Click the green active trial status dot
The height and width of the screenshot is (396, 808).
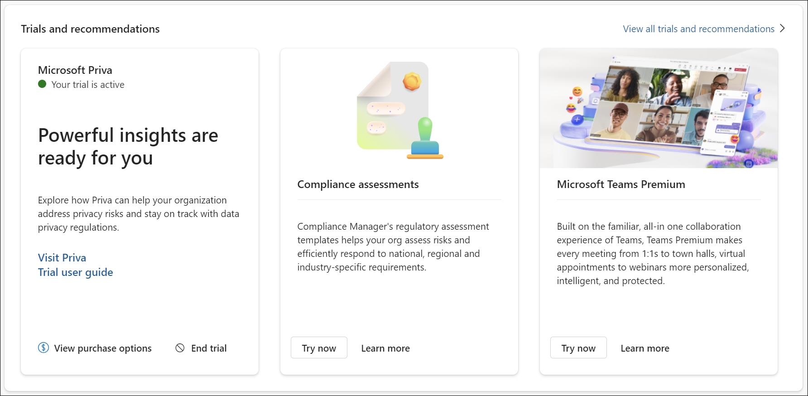point(42,84)
